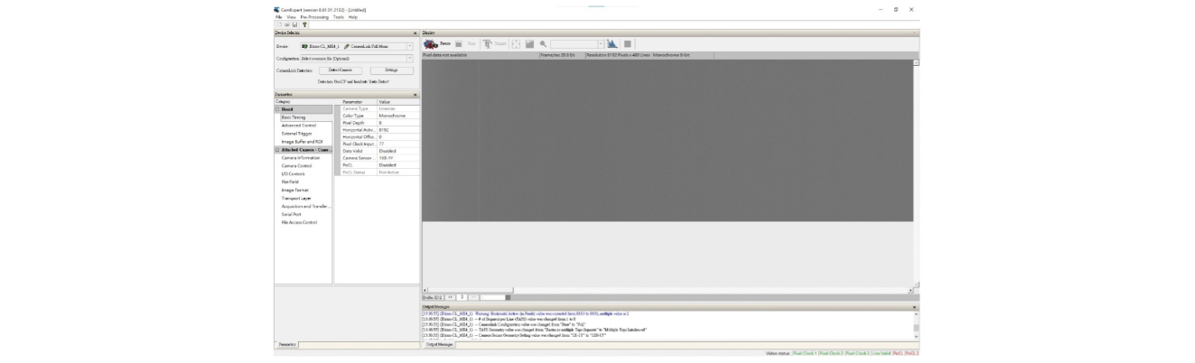Open the Device dropdown
The height and width of the screenshot is (363, 1195).
[409, 46]
